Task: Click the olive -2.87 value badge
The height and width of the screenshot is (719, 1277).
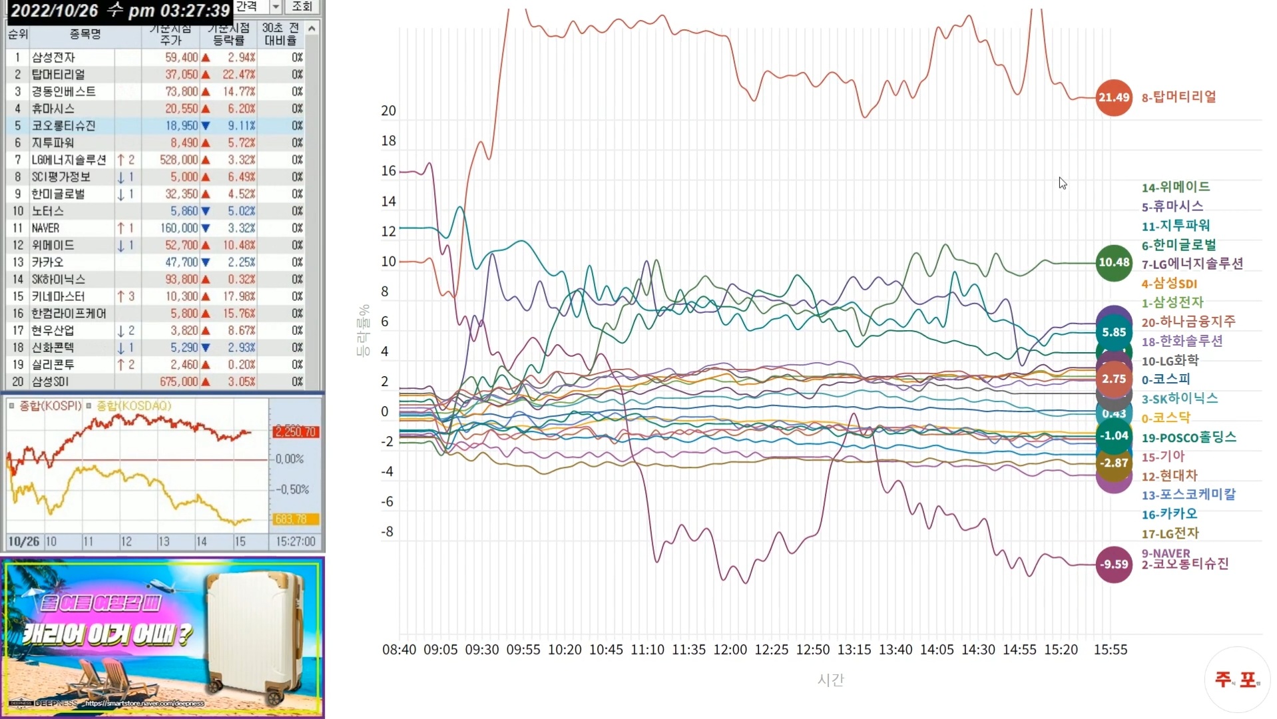Action: tap(1114, 463)
